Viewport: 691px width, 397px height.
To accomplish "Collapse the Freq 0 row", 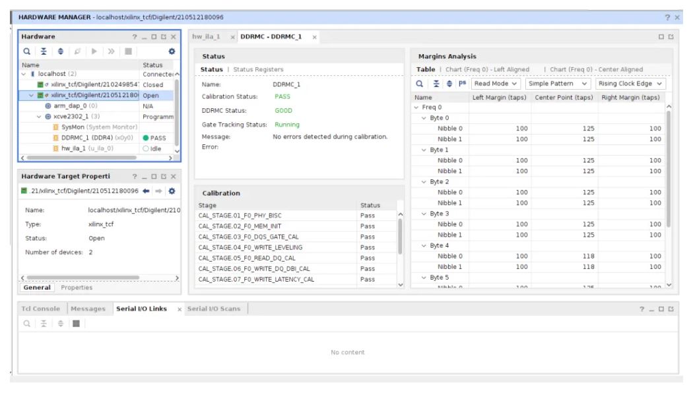I will click(416, 107).
